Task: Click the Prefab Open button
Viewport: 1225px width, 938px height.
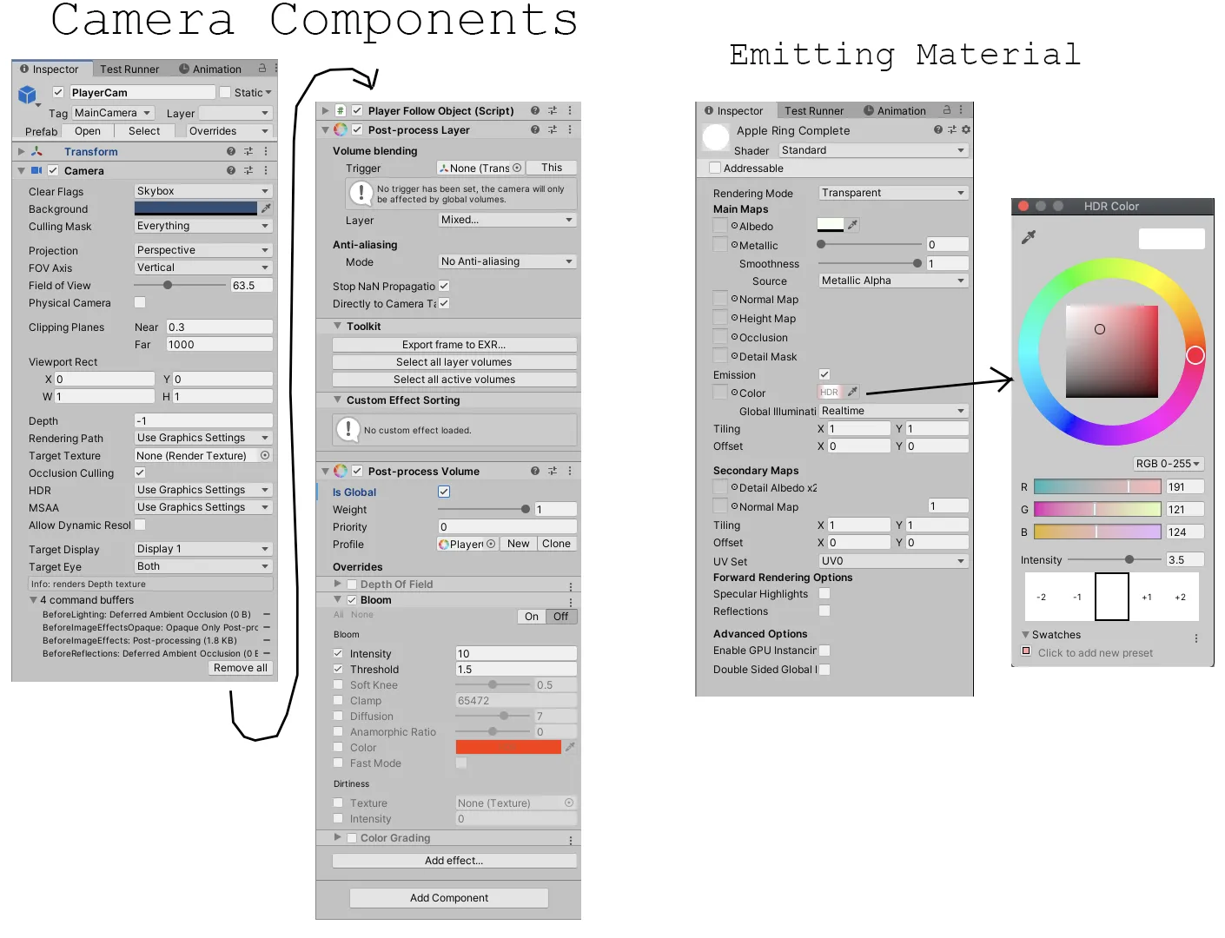Action: click(88, 131)
